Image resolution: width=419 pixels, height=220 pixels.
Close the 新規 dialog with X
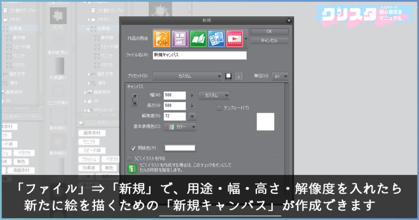[289, 20]
